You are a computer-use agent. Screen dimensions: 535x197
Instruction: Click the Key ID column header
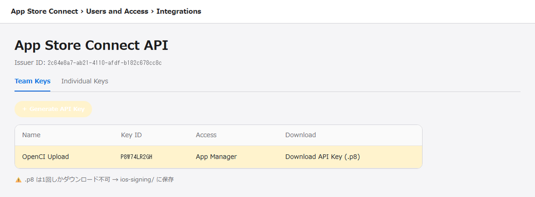[132, 135]
